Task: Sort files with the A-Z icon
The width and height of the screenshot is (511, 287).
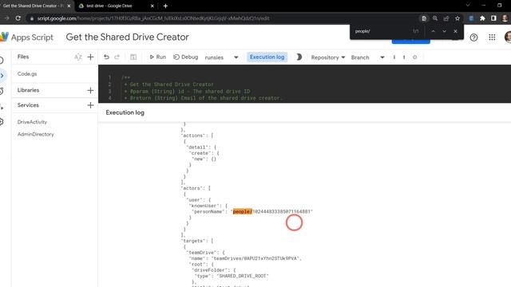Action: (78, 57)
